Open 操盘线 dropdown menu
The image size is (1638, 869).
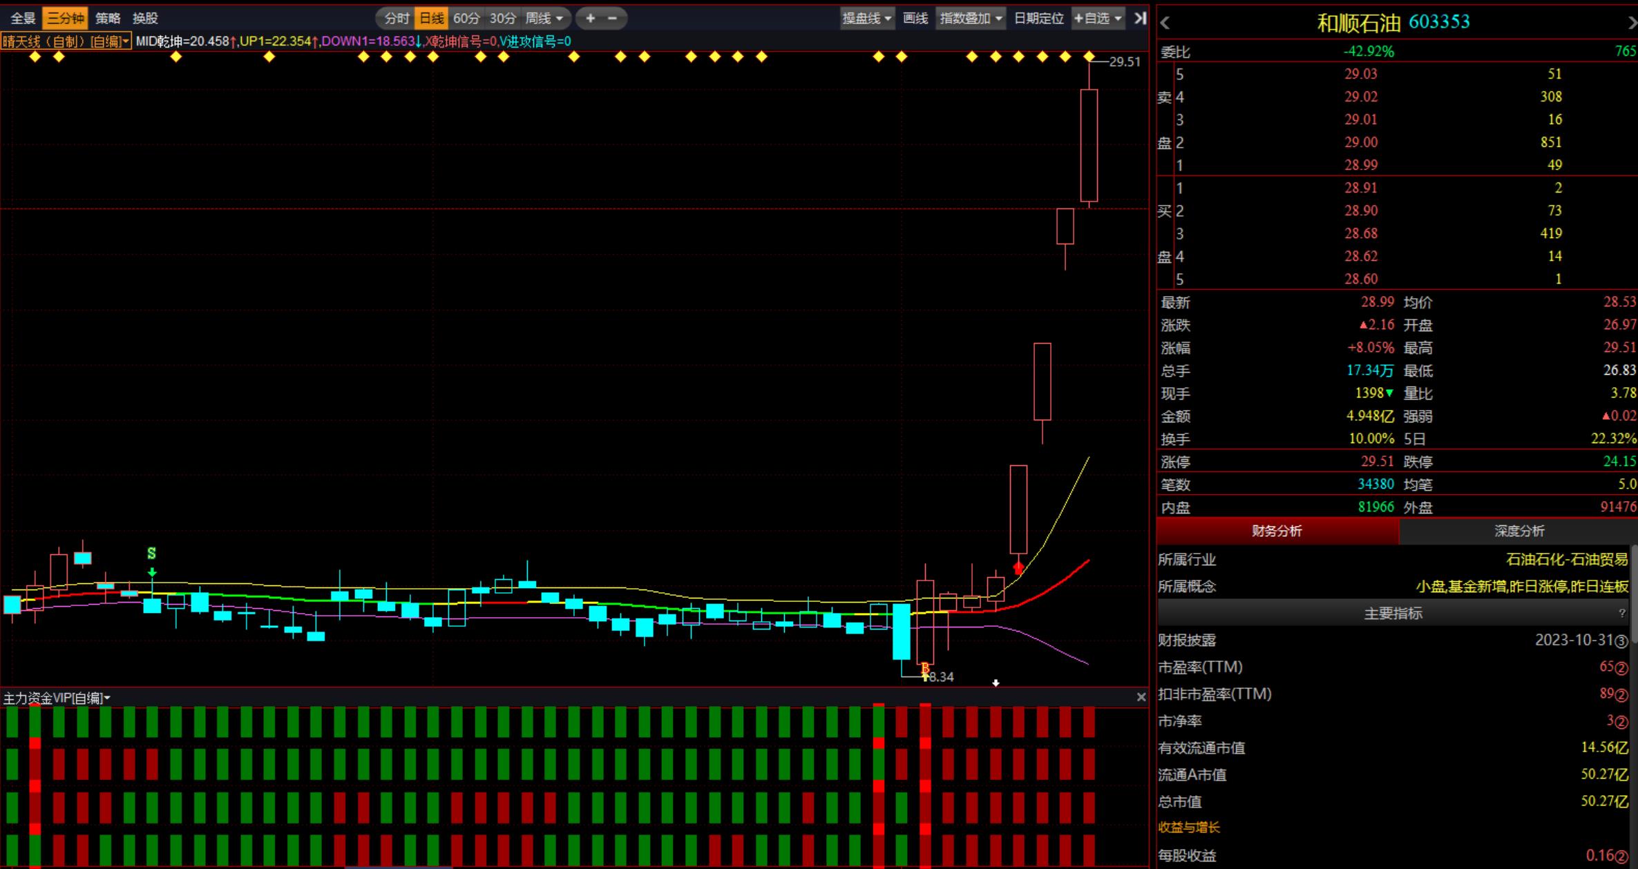866,19
